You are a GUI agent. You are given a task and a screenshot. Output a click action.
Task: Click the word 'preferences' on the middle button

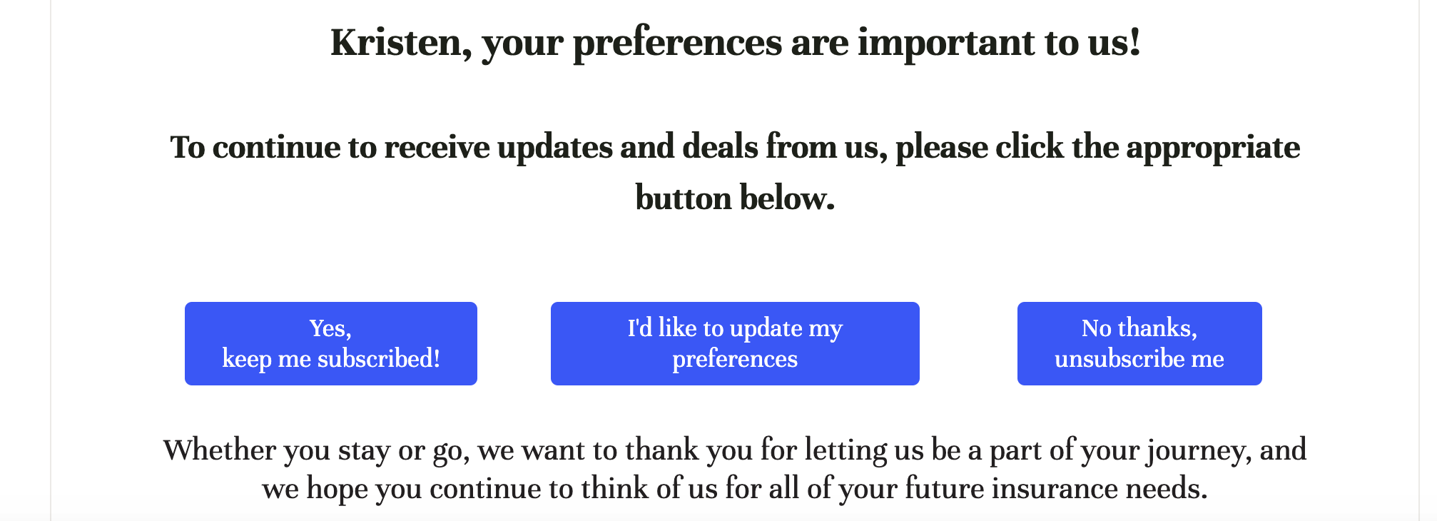[x=735, y=360]
